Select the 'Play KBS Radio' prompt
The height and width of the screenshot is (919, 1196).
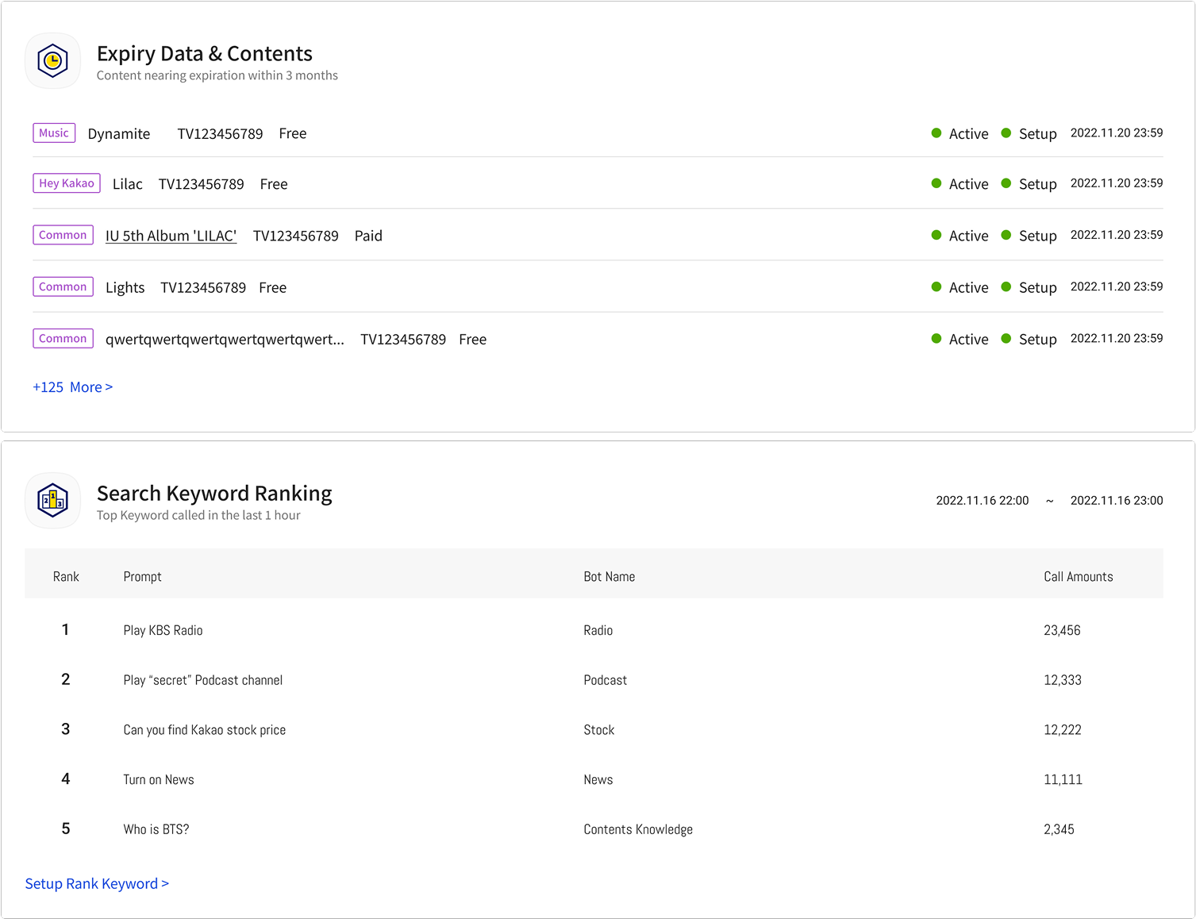point(163,630)
